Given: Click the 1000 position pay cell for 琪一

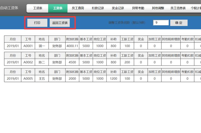Looking at the screenshot, I should pos(100,46).
